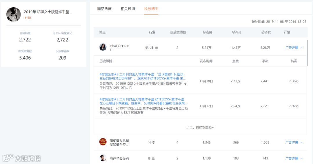Screen dimensions: 313x164
Task: Click the 小主，已经到底咯~ end message
Action: click(x=200, y=128)
